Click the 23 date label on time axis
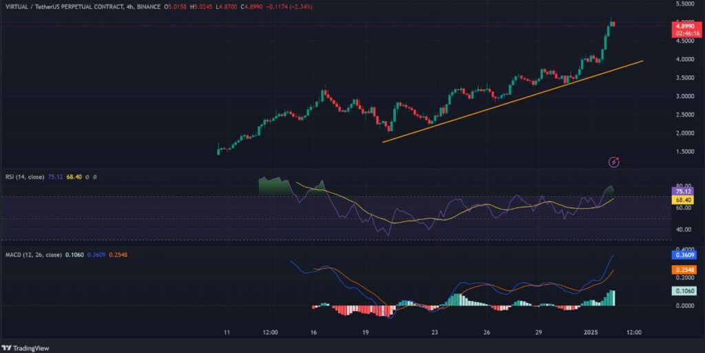Viewport: 705px width, 353px height. click(x=434, y=332)
